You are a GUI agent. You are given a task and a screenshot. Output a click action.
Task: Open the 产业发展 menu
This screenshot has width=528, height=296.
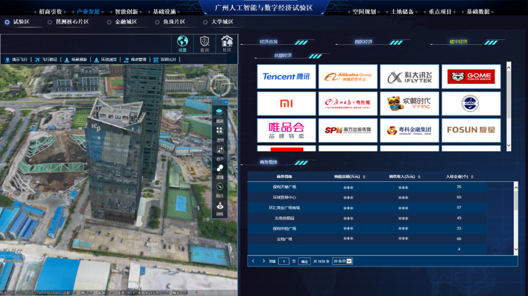coord(88,12)
